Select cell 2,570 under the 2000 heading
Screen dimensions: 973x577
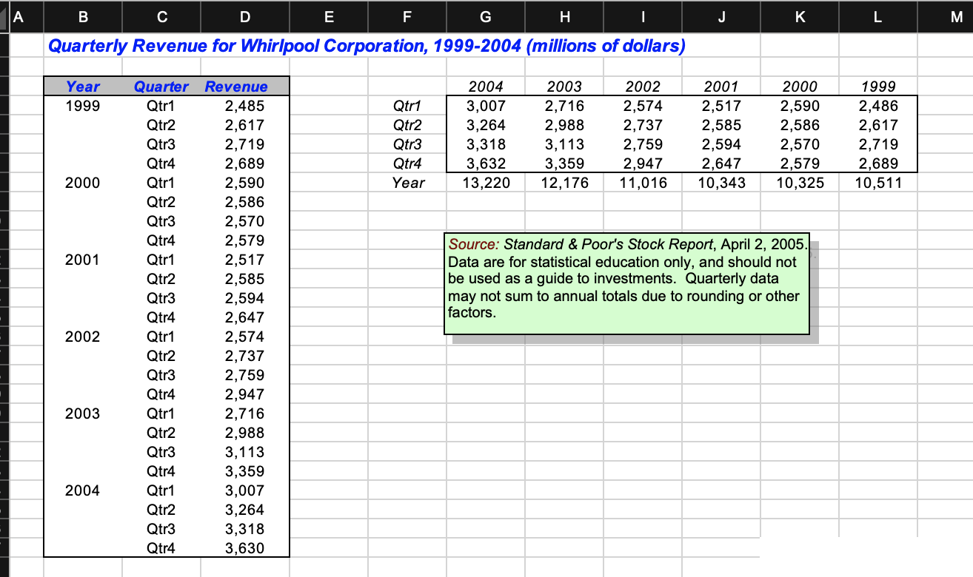[x=800, y=144]
